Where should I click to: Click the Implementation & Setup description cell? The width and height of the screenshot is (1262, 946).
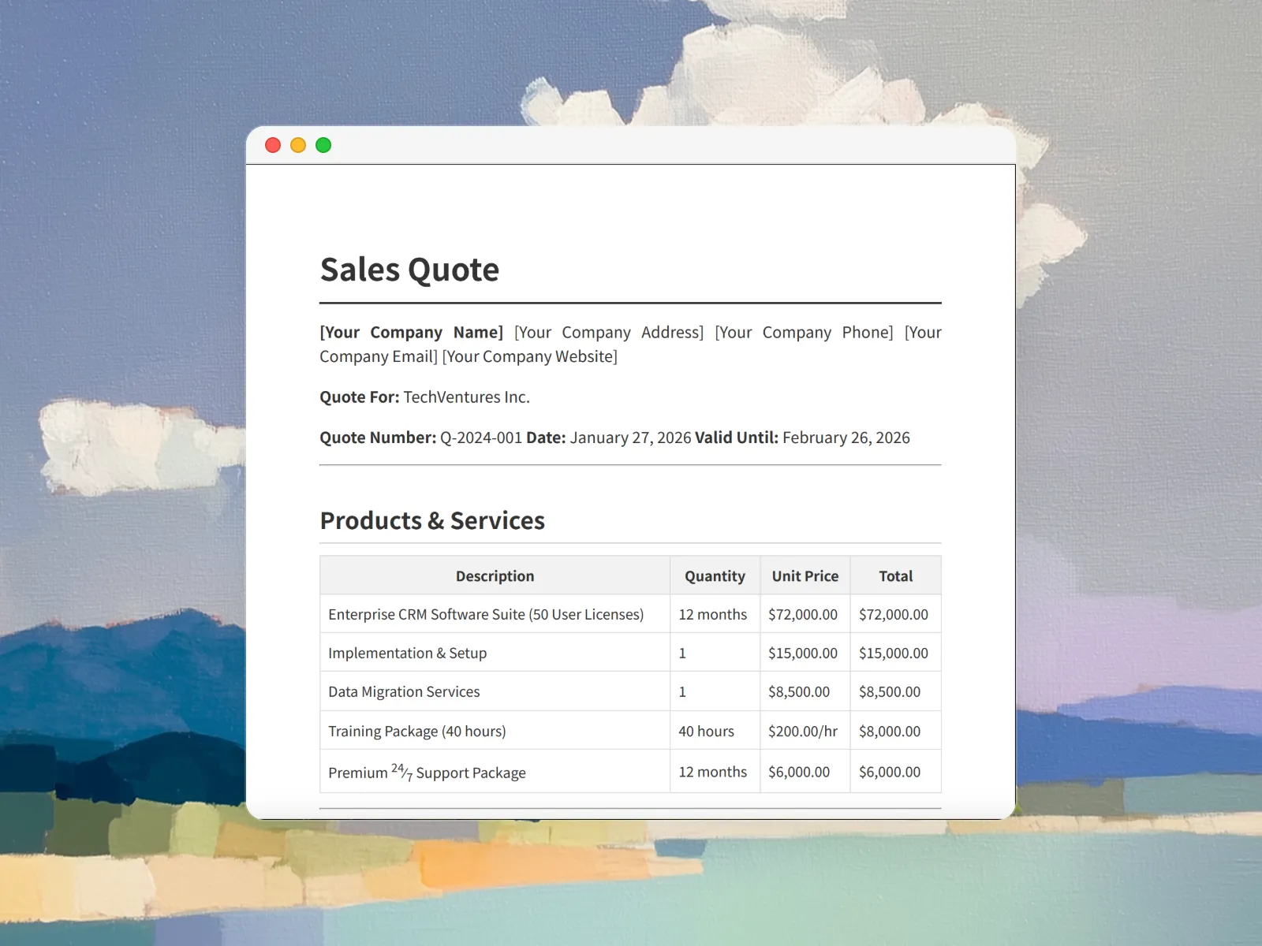tap(407, 654)
